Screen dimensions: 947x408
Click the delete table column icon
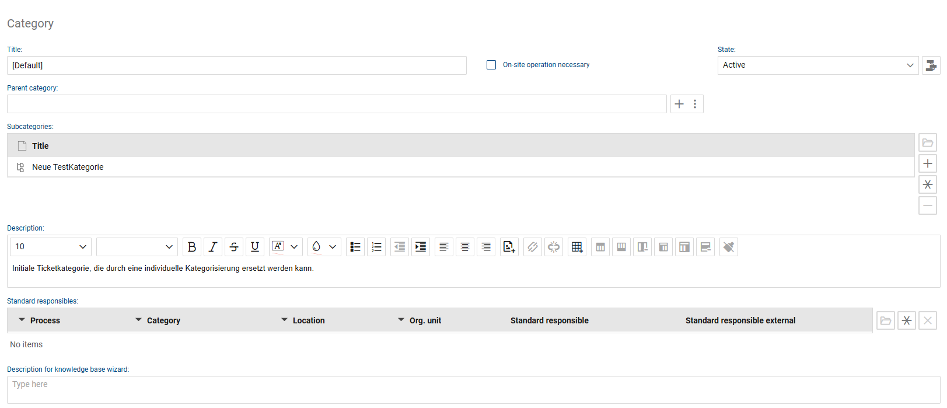point(642,247)
